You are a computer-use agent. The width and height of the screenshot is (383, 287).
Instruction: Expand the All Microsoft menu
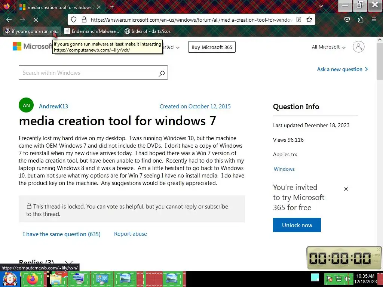[x=328, y=47]
